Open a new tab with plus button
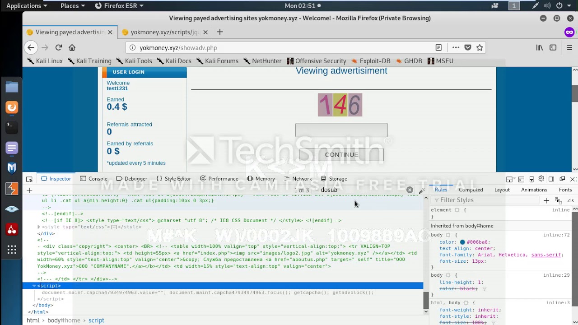 [x=220, y=32]
